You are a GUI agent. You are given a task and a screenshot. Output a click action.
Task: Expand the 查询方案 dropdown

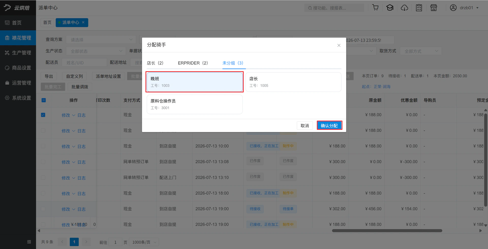[101, 40]
